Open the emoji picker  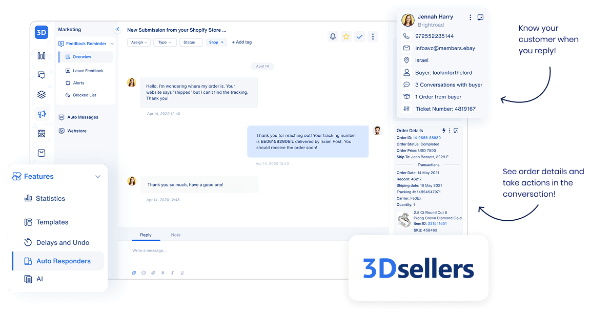pyautogui.click(x=144, y=273)
